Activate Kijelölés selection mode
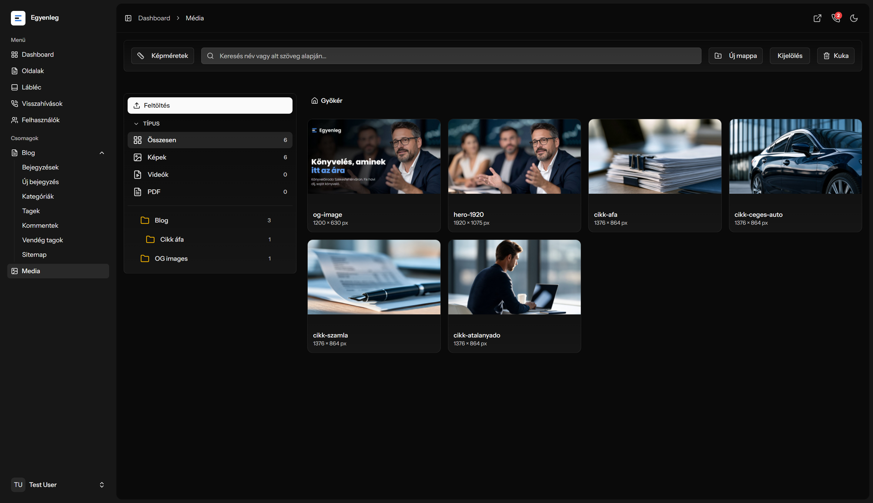 pos(790,55)
